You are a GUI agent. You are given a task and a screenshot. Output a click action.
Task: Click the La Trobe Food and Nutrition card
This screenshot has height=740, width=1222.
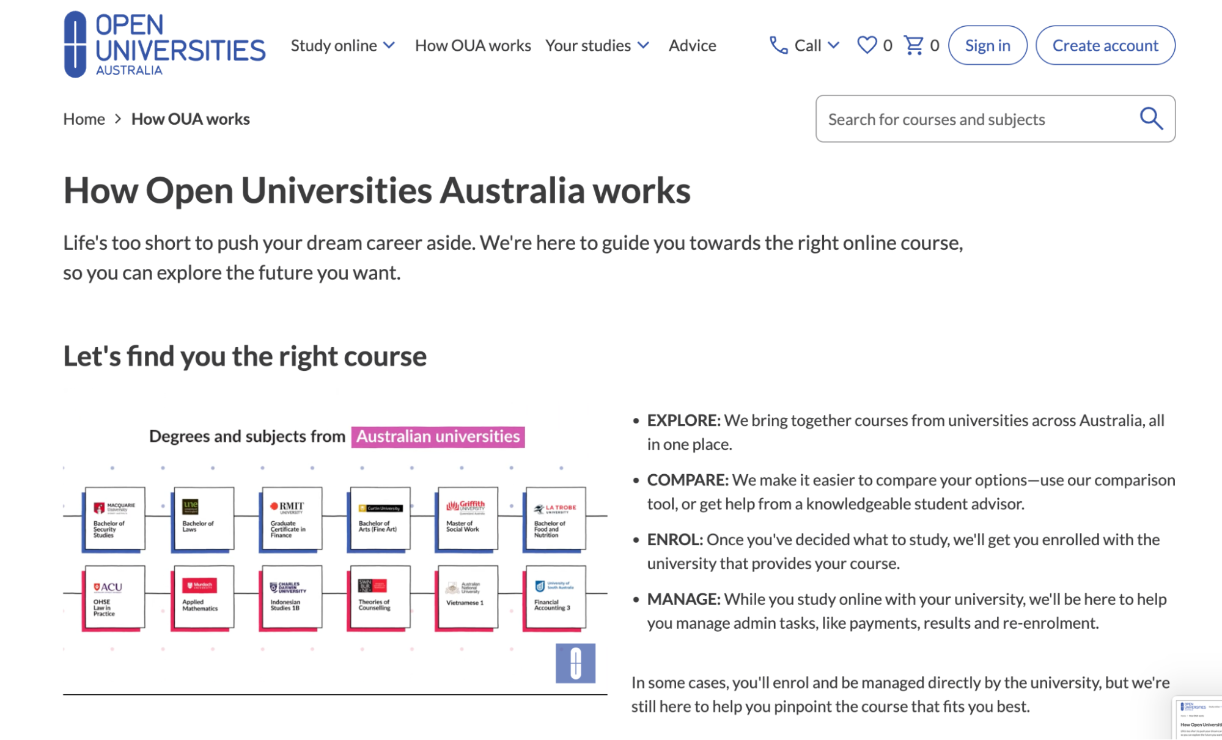(x=555, y=519)
